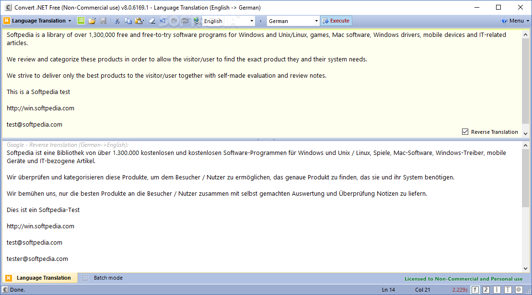Click the 'T' horizontal layout status icon

tap(508, 290)
